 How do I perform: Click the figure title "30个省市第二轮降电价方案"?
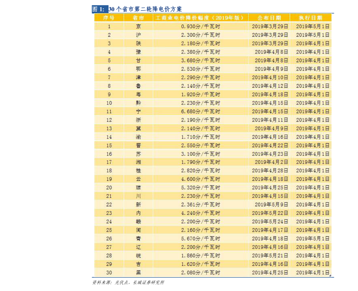145,9
